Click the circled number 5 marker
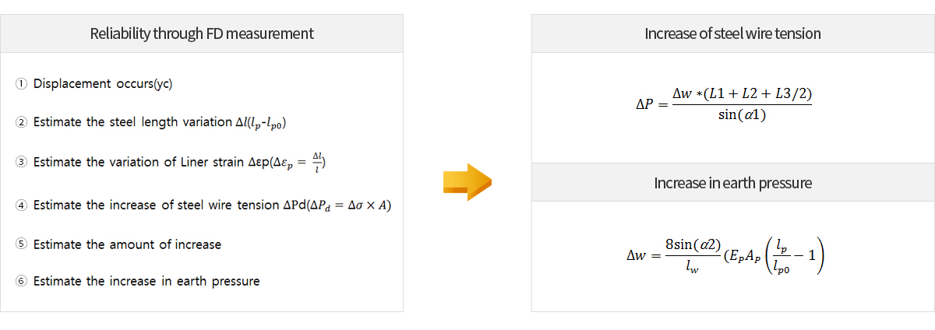935x330 pixels. pos(21,244)
